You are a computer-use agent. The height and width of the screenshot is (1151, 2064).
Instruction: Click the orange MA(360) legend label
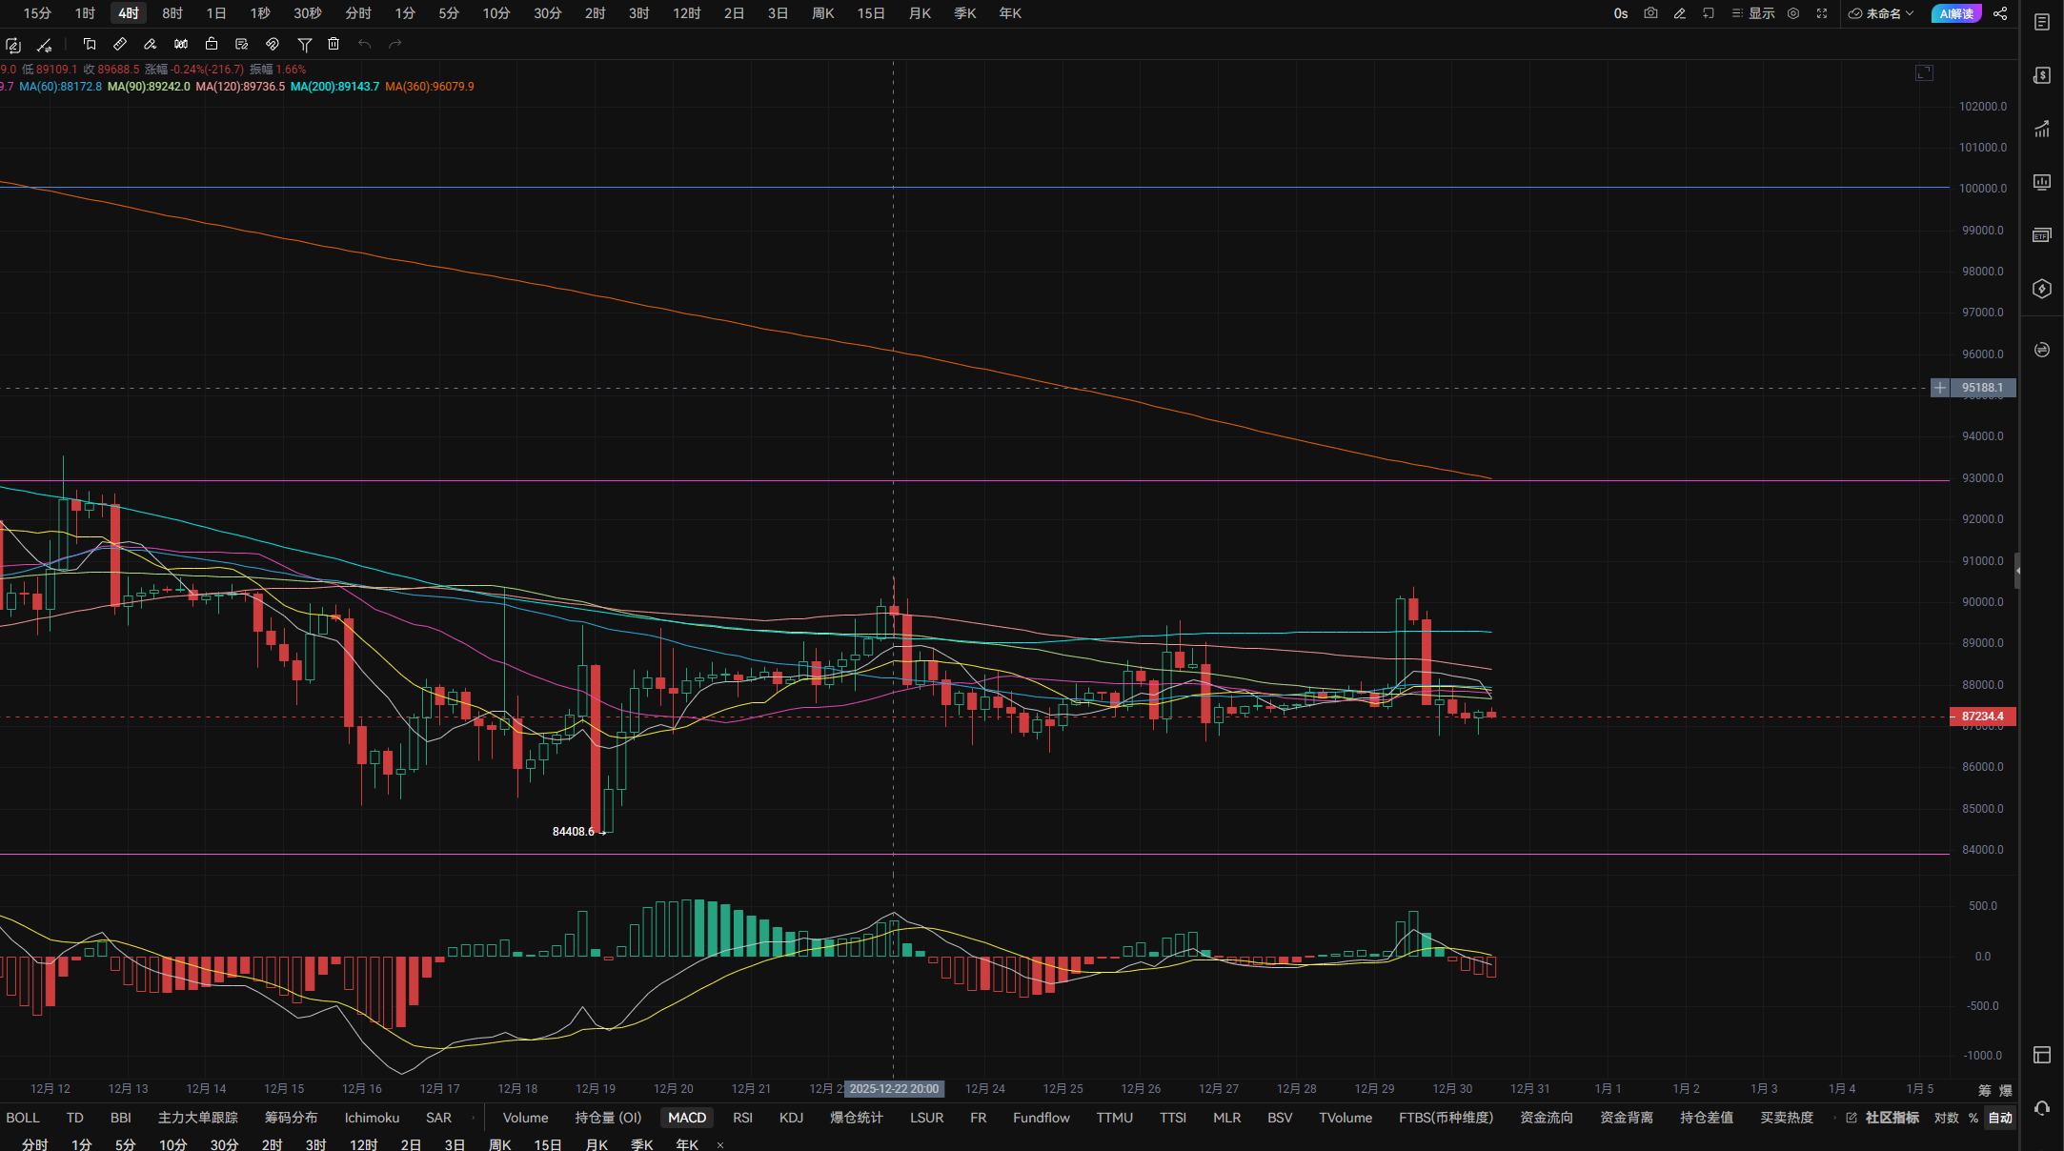[x=429, y=87]
